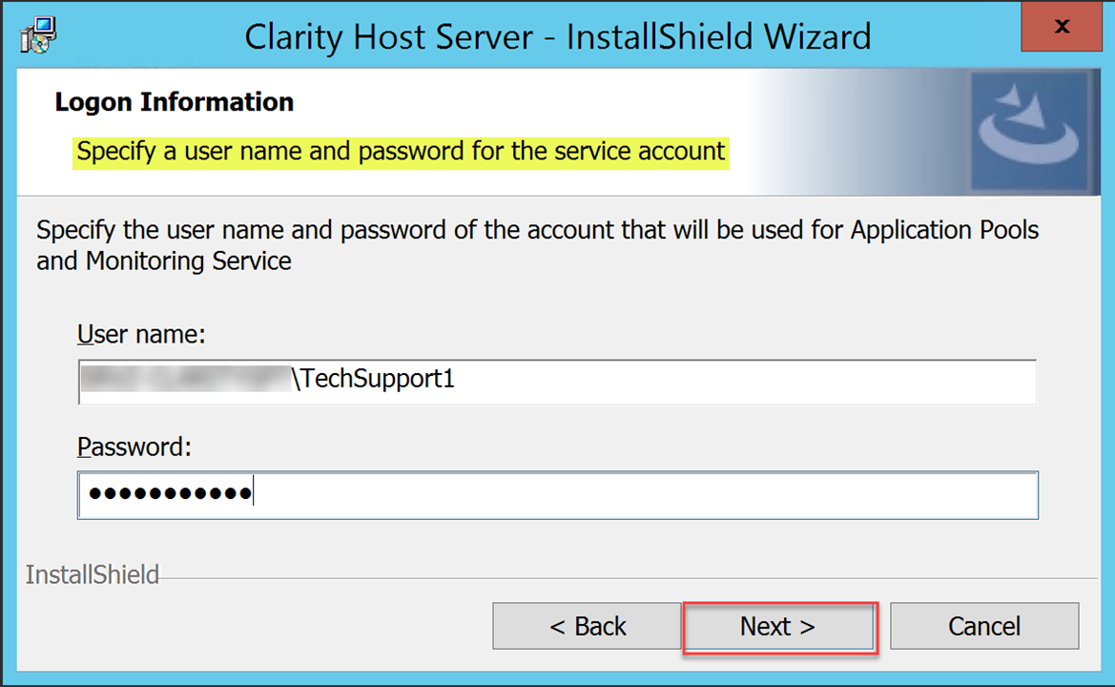
Task: Select the User name label
Action: (x=141, y=334)
